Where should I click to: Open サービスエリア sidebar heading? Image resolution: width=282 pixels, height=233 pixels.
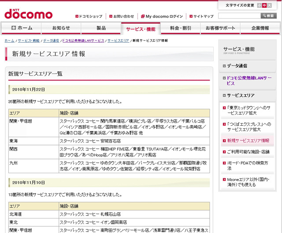241,95
